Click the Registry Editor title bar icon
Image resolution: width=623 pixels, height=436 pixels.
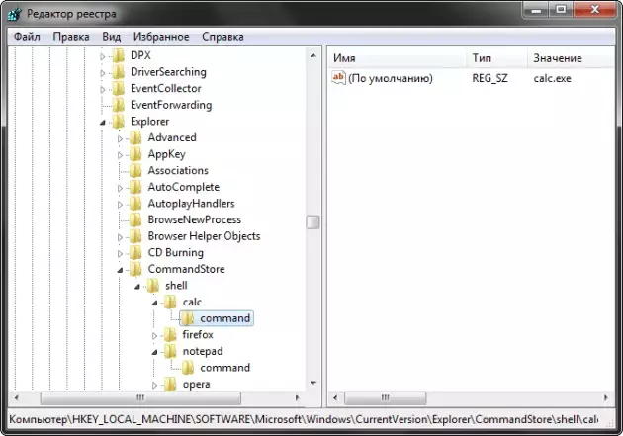click(x=14, y=14)
